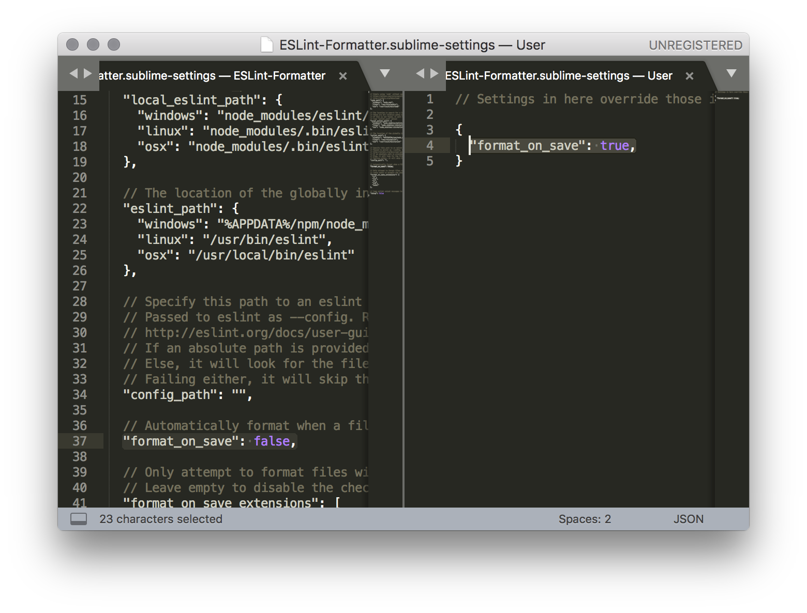This screenshot has height=613, width=807.
Task: Open left pane tab list dropdown
Action: click(x=385, y=73)
